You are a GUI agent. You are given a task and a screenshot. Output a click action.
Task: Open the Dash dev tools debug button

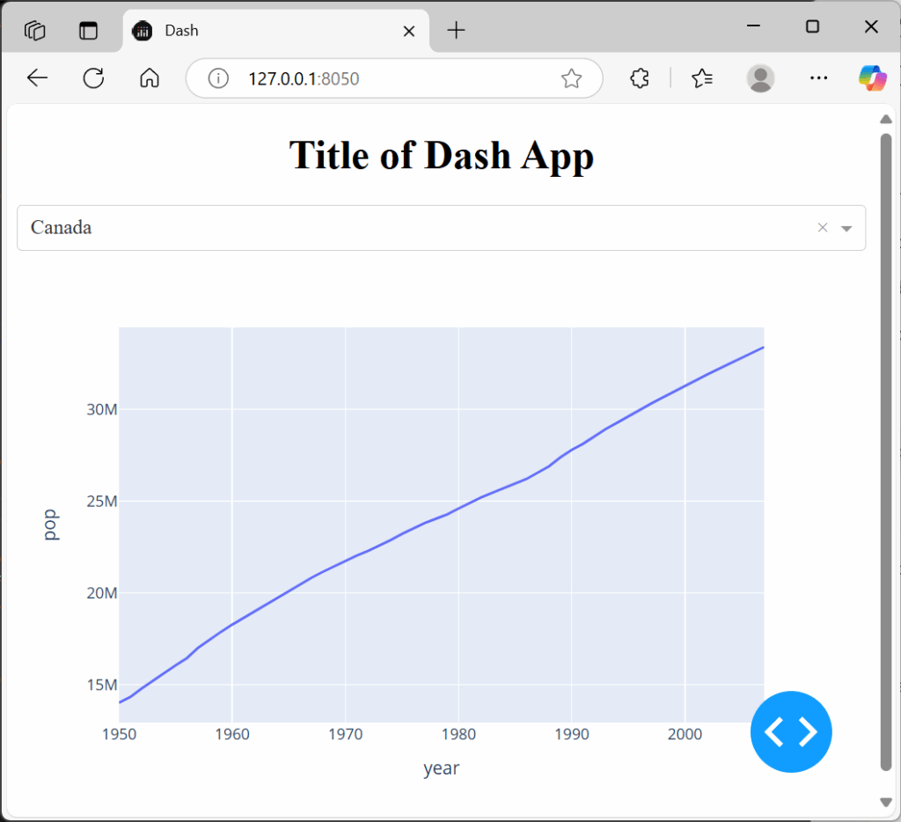(x=790, y=731)
